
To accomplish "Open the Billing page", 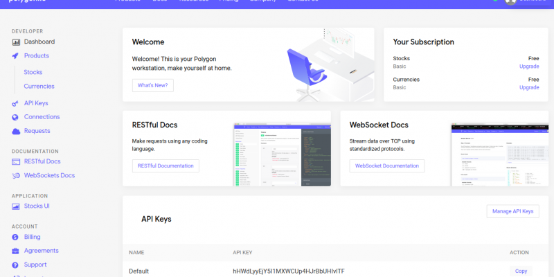I will pos(32,237).
